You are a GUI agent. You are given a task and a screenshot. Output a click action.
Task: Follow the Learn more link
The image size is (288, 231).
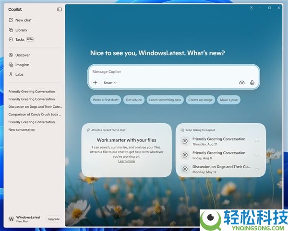127,161
